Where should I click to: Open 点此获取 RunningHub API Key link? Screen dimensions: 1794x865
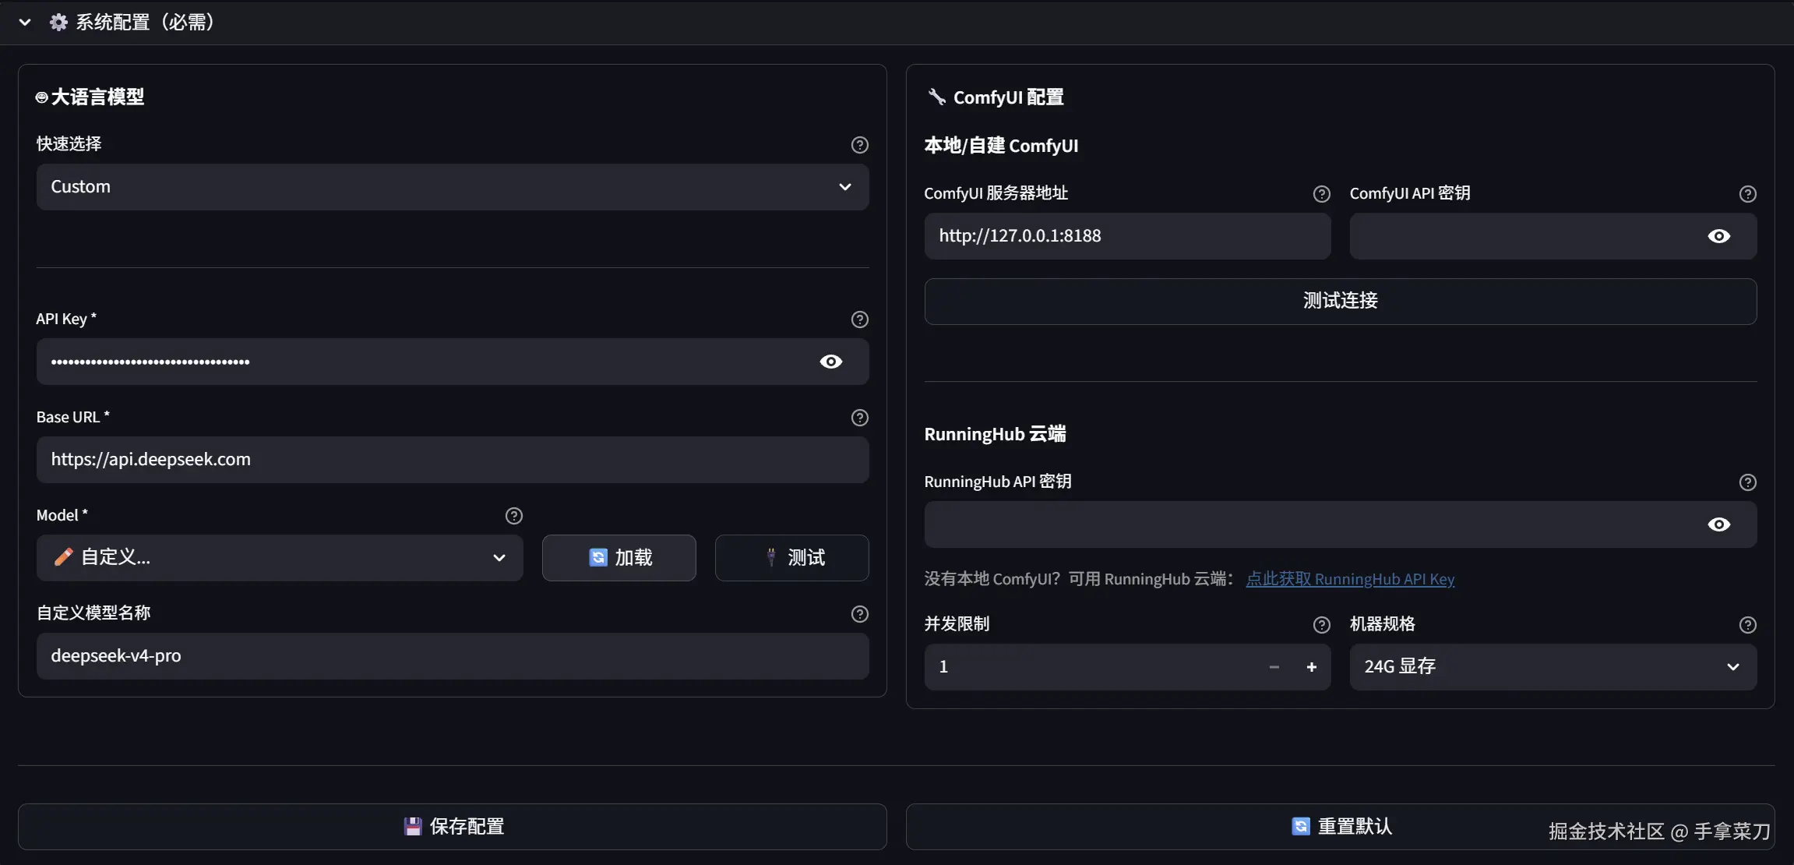point(1350,579)
